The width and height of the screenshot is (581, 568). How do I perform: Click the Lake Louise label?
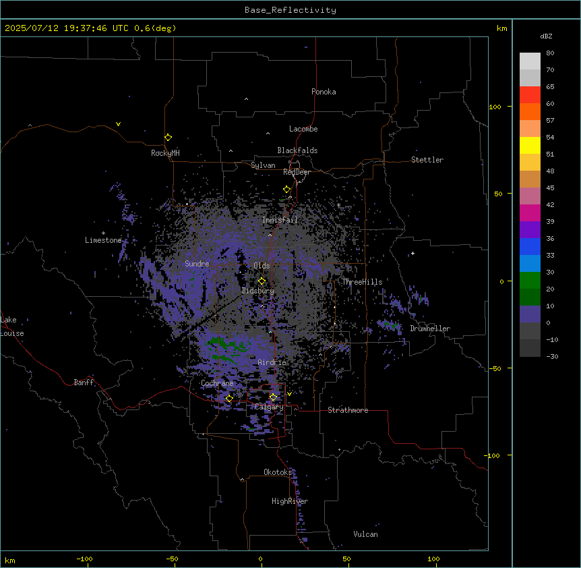pyautogui.click(x=12, y=326)
